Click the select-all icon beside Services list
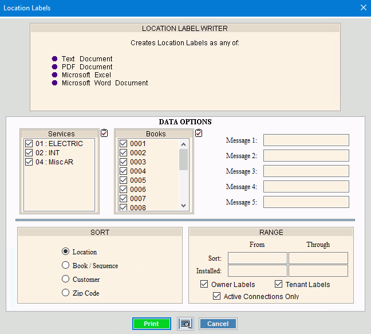The height and width of the screenshot is (334, 371). click(x=104, y=133)
